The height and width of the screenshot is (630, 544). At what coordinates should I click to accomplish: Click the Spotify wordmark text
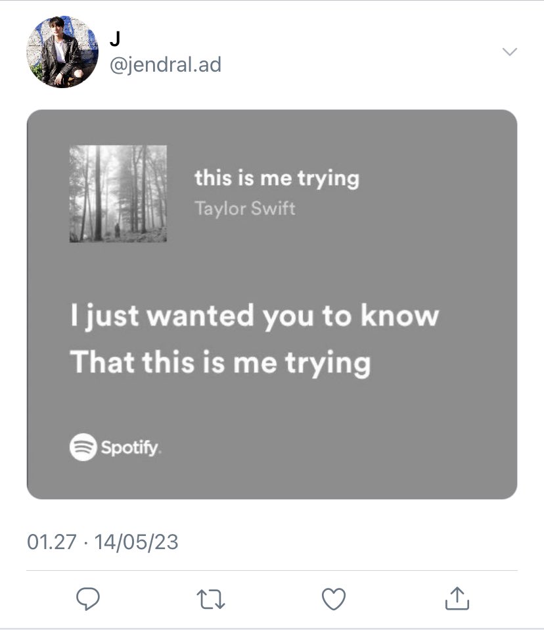click(129, 448)
